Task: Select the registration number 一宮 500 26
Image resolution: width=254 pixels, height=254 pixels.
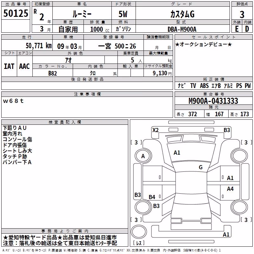Action: [117, 46]
